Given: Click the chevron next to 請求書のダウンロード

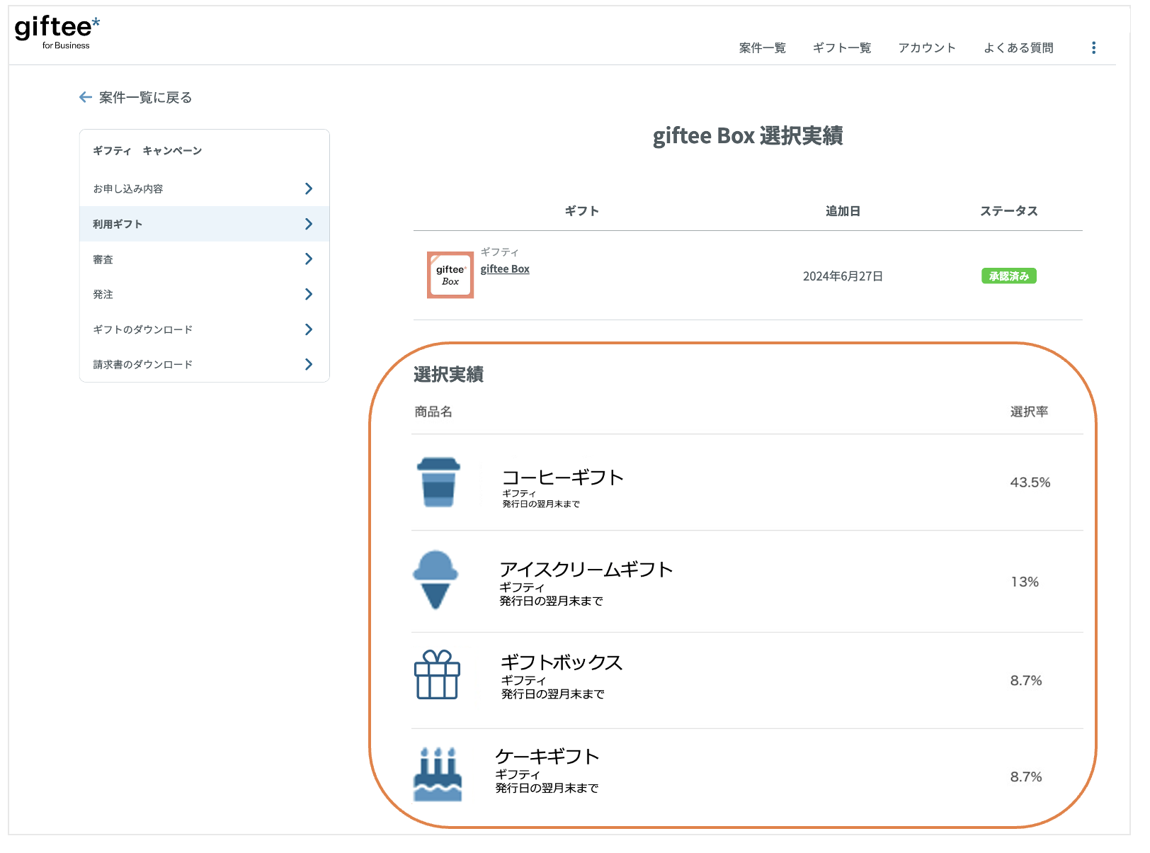Looking at the screenshot, I should coord(309,364).
